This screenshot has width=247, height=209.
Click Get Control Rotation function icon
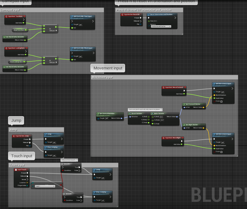click(x=98, y=113)
